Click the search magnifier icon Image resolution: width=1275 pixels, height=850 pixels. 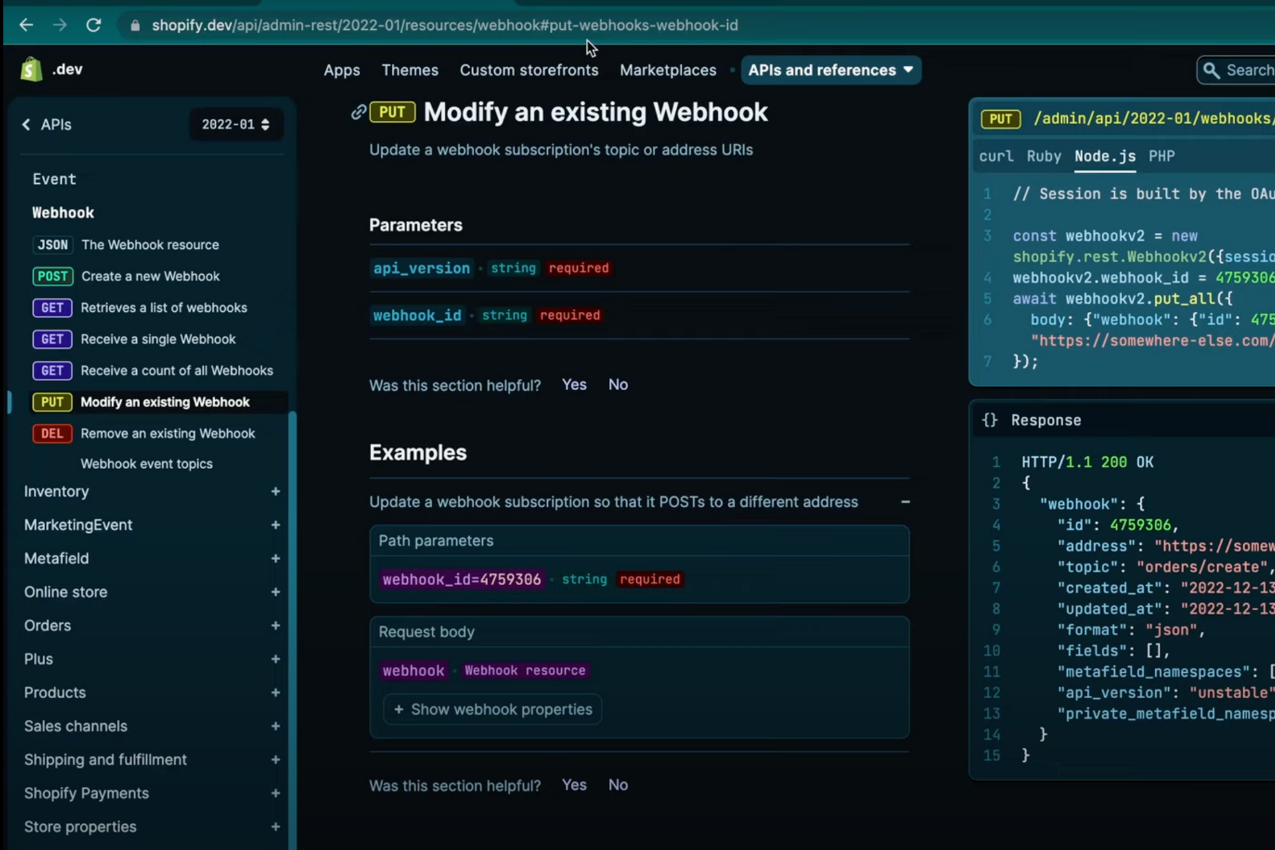(x=1211, y=70)
